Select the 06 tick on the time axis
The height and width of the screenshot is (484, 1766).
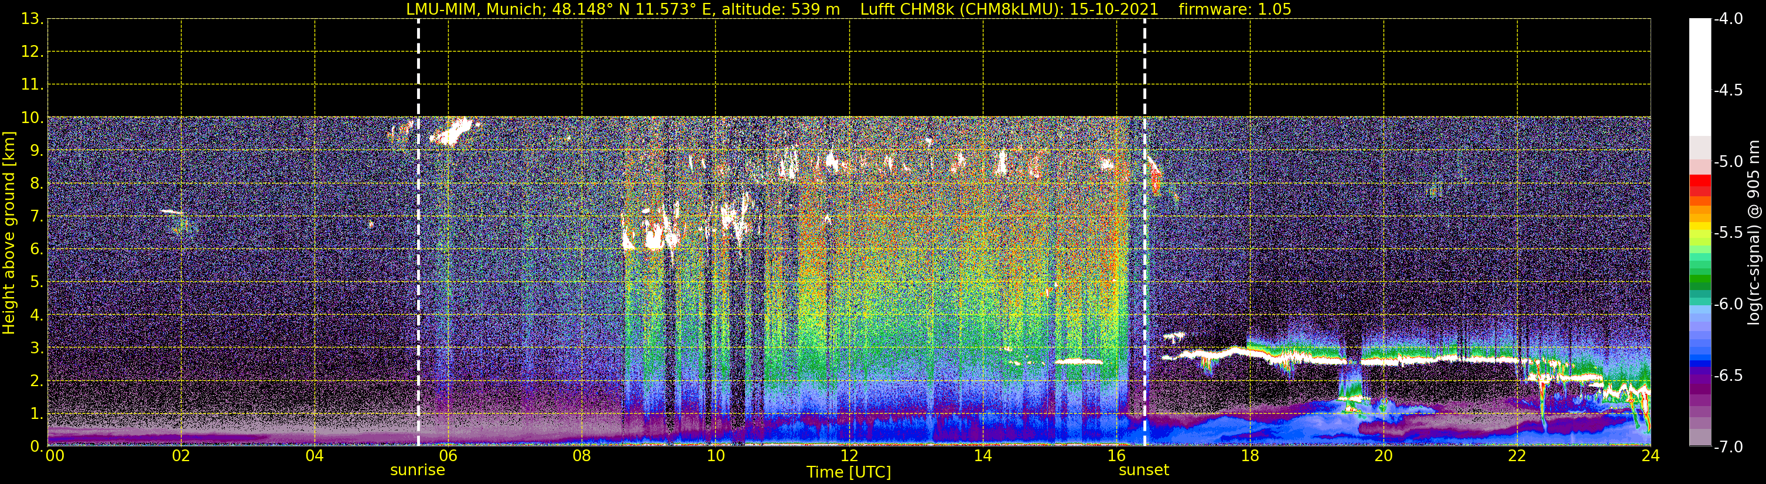448,456
